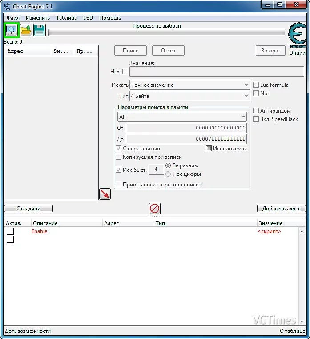Tick the checkbox below Enable row
Screen dimensions: 310x339
pyautogui.click(x=10, y=239)
